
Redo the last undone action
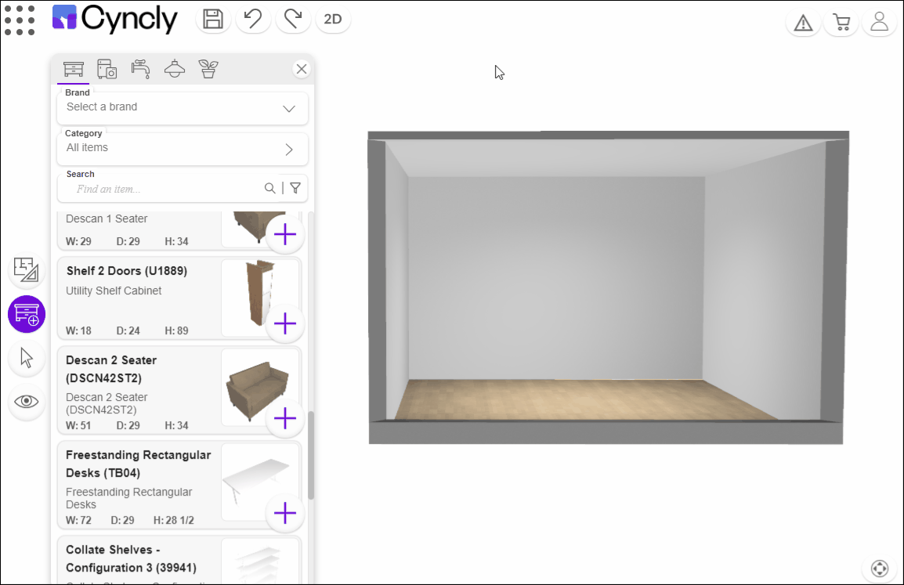click(x=293, y=20)
